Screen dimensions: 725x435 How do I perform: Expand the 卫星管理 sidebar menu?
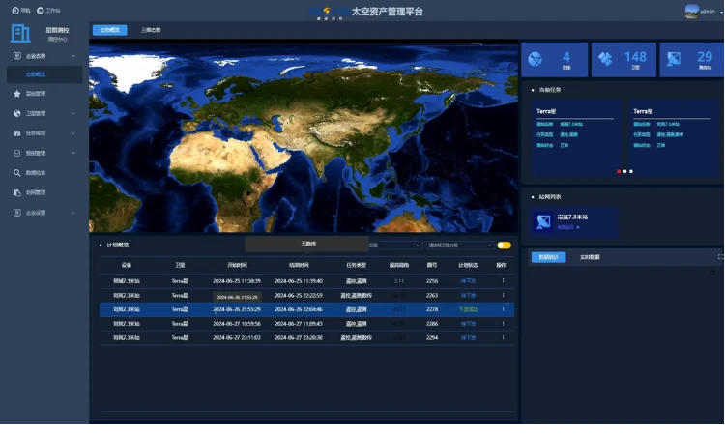73,113
